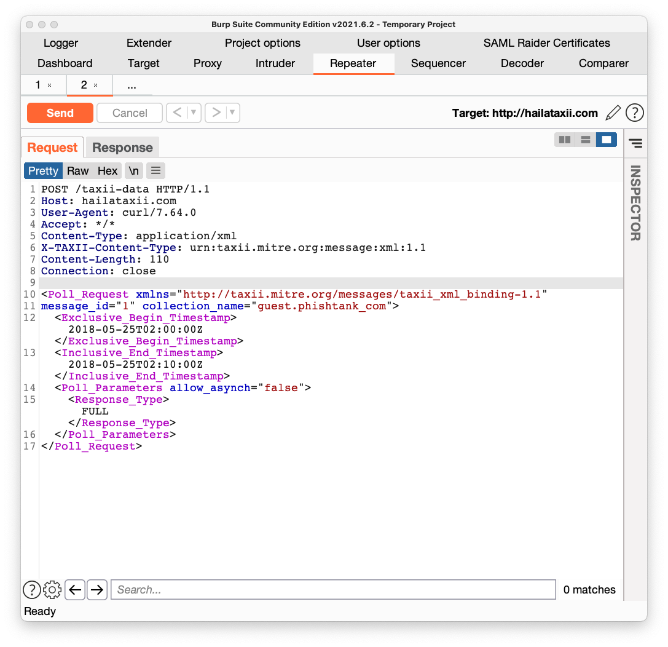The width and height of the screenshot is (668, 647).
Task: Toggle Inspector panel collapse icon
Action: (635, 143)
